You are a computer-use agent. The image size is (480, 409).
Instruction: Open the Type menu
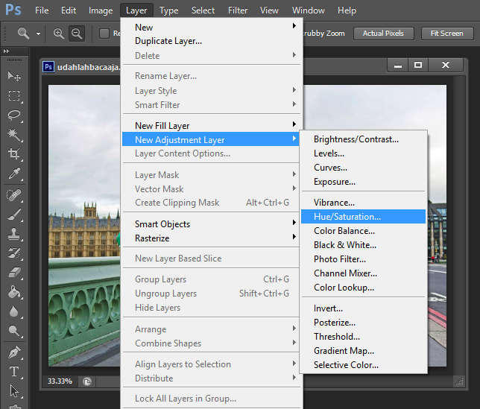click(168, 10)
